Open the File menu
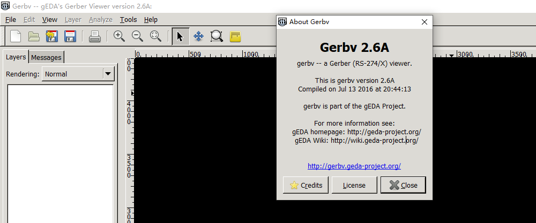 (11, 20)
